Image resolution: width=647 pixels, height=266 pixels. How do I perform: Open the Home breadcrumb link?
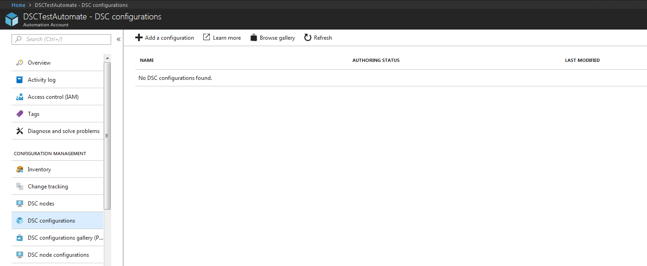pyautogui.click(x=18, y=5)
